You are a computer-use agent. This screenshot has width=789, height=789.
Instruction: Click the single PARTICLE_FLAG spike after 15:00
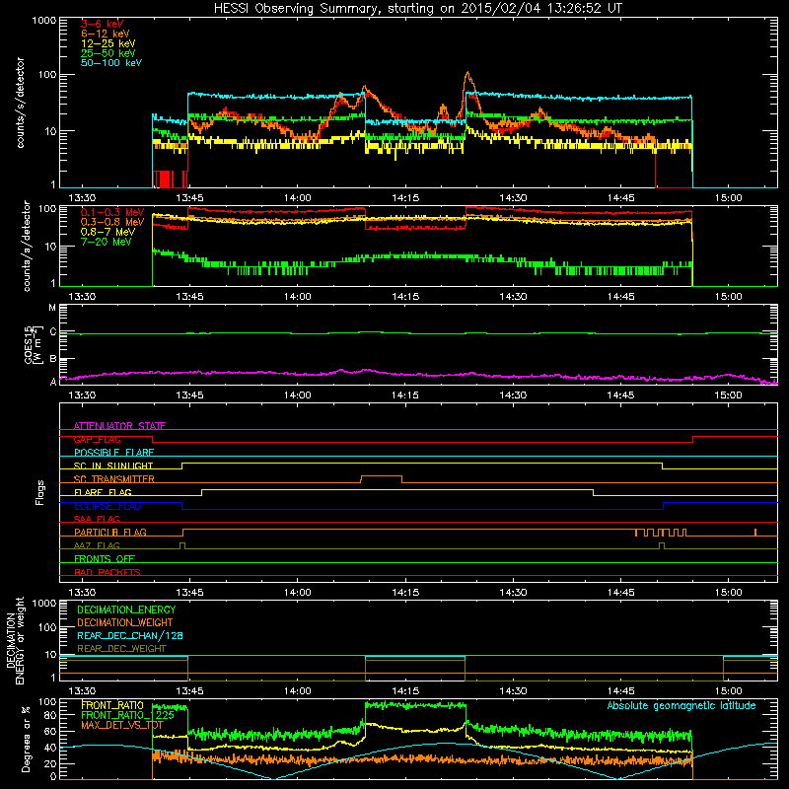tap(755, 532)
